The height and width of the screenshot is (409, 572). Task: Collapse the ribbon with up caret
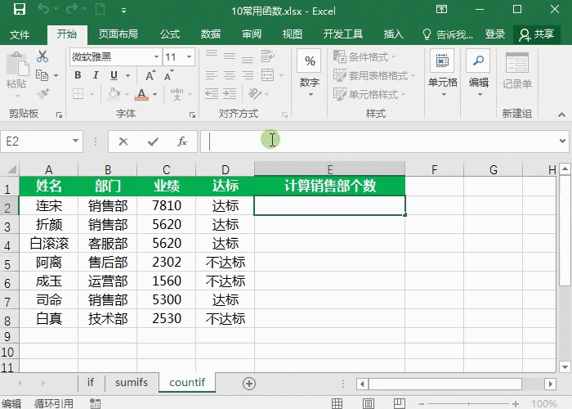click(562, 115)
